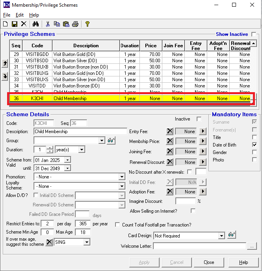Expand the Group dropdown
The width and height of the screenshot is (262, 271).
pyautogui.click(x=102, y=141)
